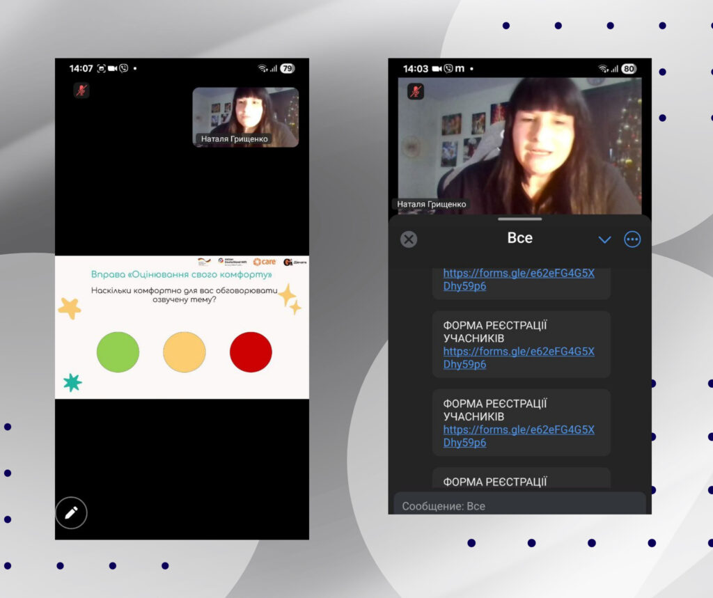Tap the small Наталя Грищенко video thumbnail
Screen dimensions: 713x598
pos(245,116)
